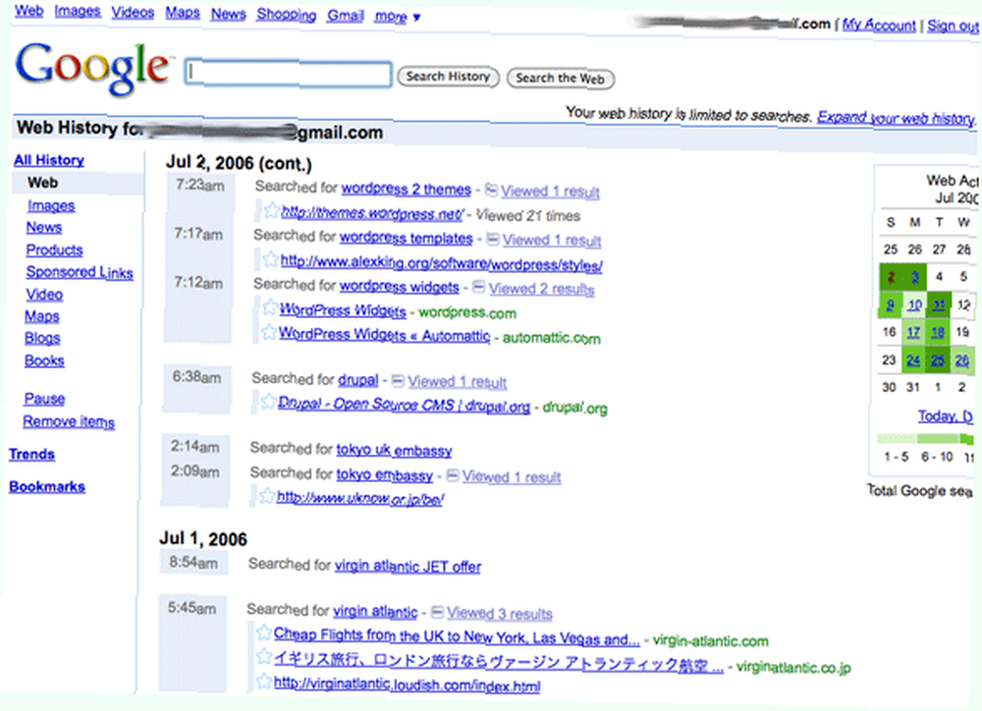Select day 9 in the activity calendar
This screenshot has width=982, height=711.
coord(890,305)
